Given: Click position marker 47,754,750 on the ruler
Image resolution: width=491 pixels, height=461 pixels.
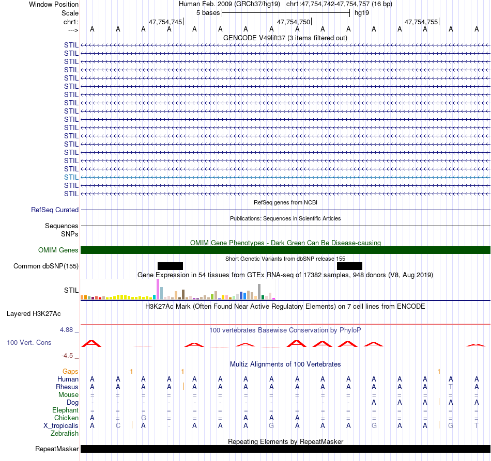Looking at the screenshot, I should click(x=294, y=22).
